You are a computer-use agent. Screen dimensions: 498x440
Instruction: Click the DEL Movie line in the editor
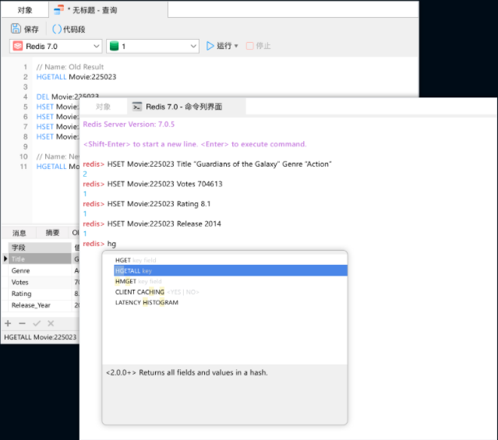point(67,97)
